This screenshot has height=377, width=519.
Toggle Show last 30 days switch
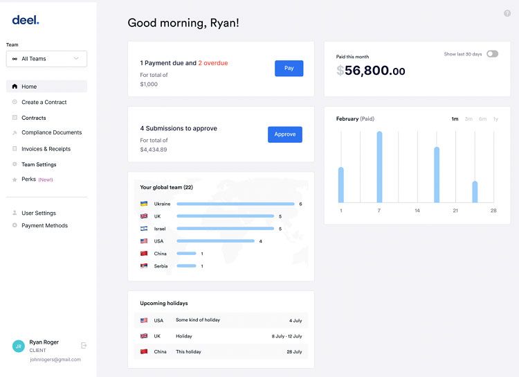(492, 54)
